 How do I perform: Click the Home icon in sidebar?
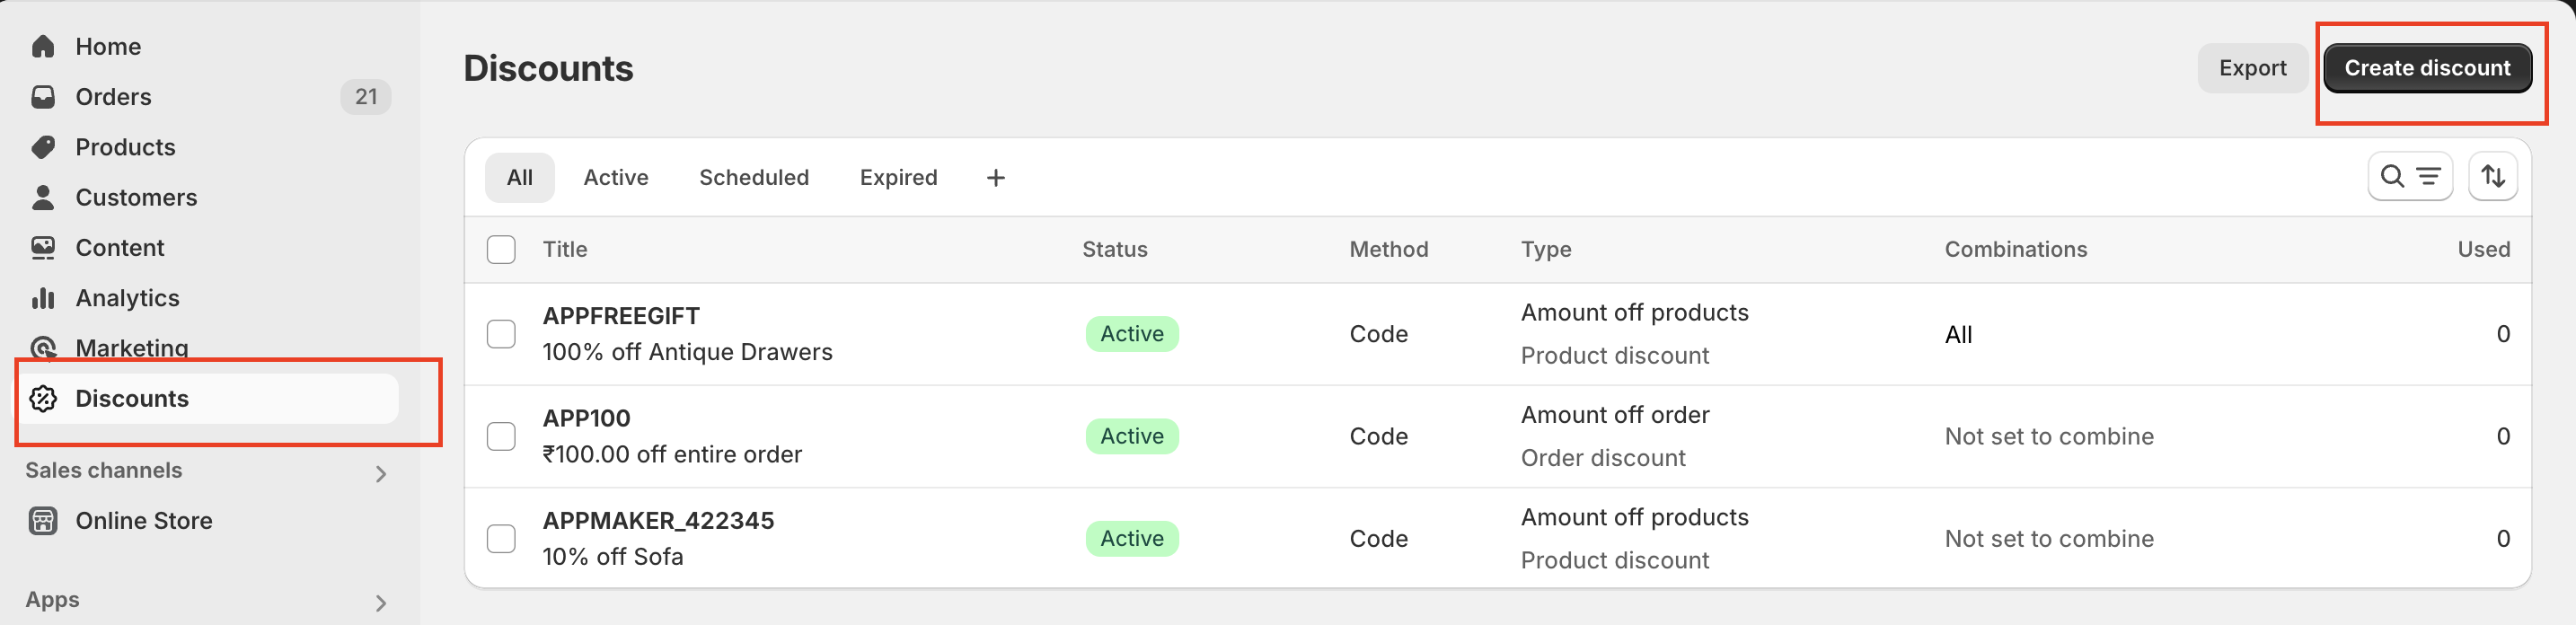pos(43,47)
